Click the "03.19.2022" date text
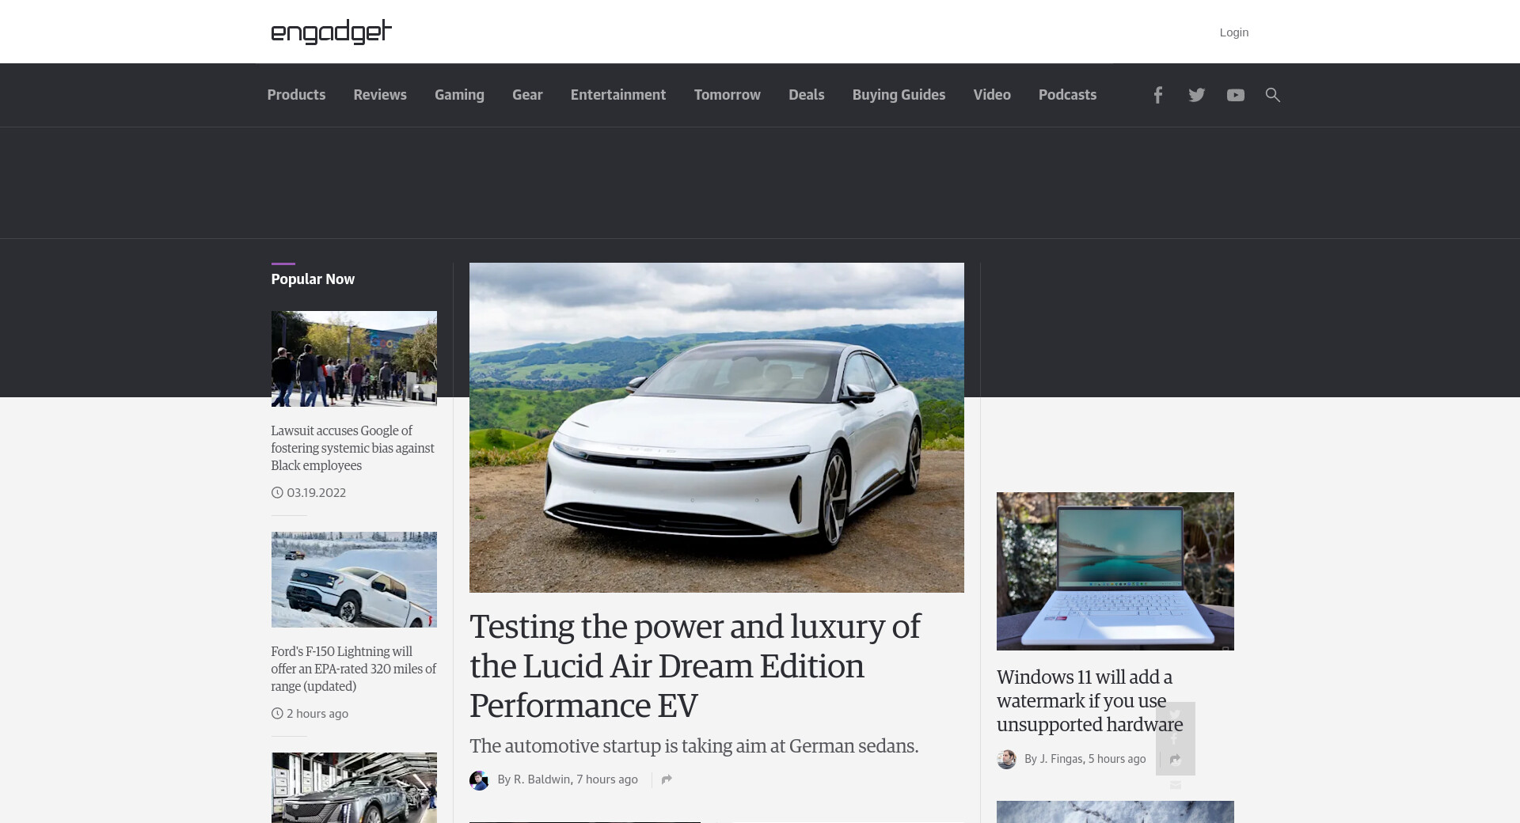 click(316, 492)
